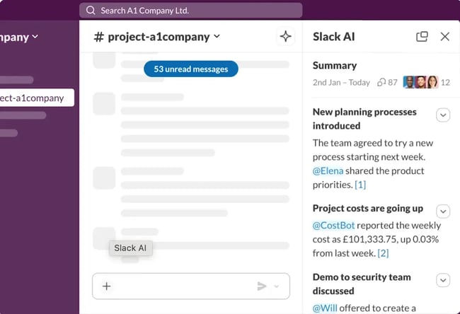Click the Slack AI panel title
The height and width of the screenshot is (314, 460).
[x=334, y=37]
